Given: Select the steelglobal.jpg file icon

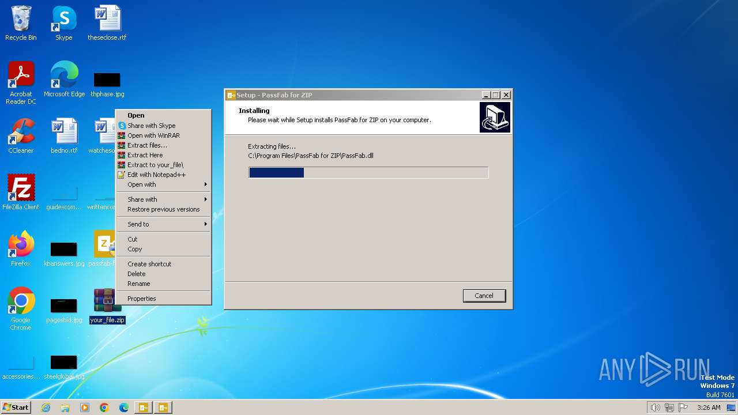Looking at the screenshot, I should [64, 367].
